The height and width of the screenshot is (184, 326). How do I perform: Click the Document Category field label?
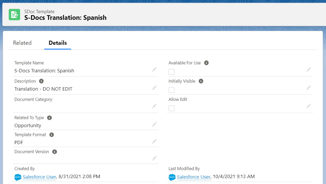pyautogui.click(x=33, y=99)
